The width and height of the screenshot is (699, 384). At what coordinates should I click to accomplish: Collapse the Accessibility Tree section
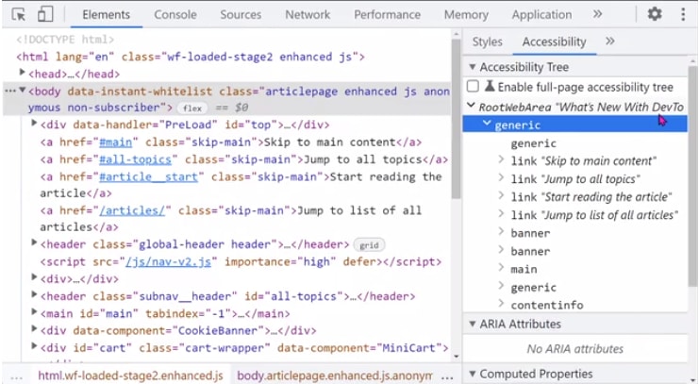(x=472, y=67)
